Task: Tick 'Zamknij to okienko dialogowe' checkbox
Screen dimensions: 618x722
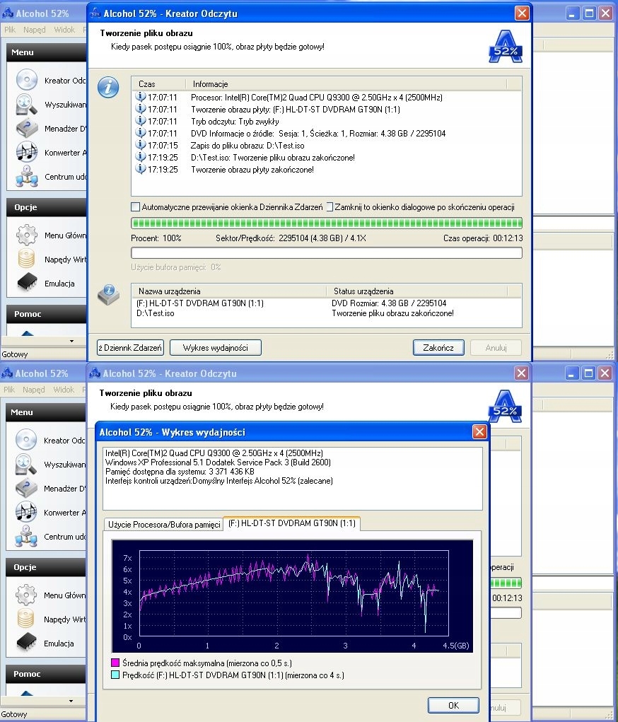Action: (x=330, y=207)
